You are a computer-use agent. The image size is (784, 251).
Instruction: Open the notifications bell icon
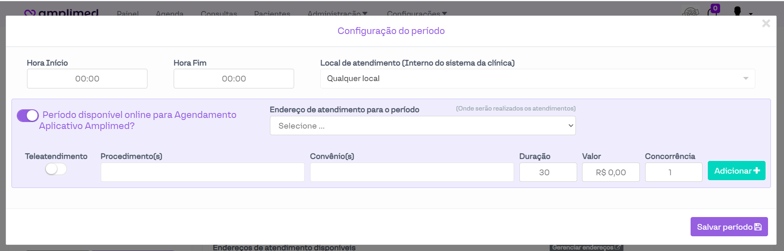712,11
